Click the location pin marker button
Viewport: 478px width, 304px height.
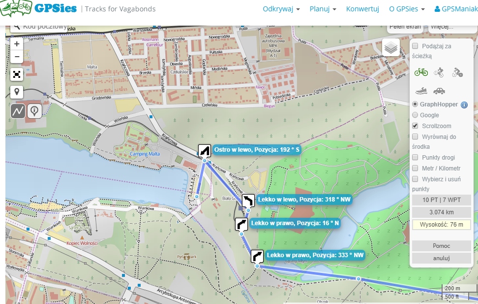(x=17, y=92)
